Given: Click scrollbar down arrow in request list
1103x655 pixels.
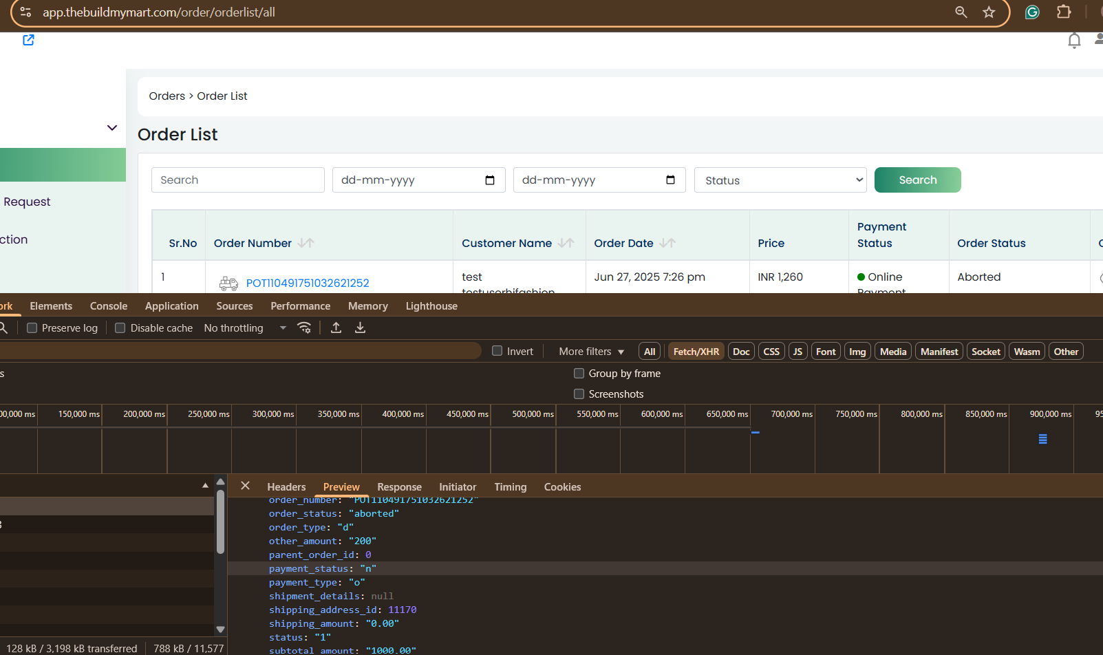Looking at the screenshot, I should tap(220, 629).
